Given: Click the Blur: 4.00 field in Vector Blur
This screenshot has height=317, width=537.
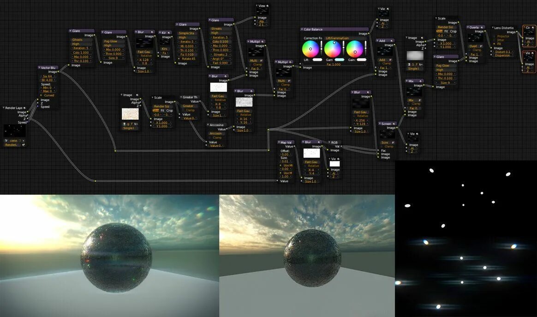Looking at the screenshot, I should click(48, 80).
